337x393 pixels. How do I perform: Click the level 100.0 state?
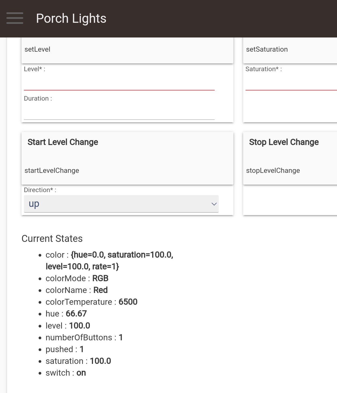click(x=68, y=326)
